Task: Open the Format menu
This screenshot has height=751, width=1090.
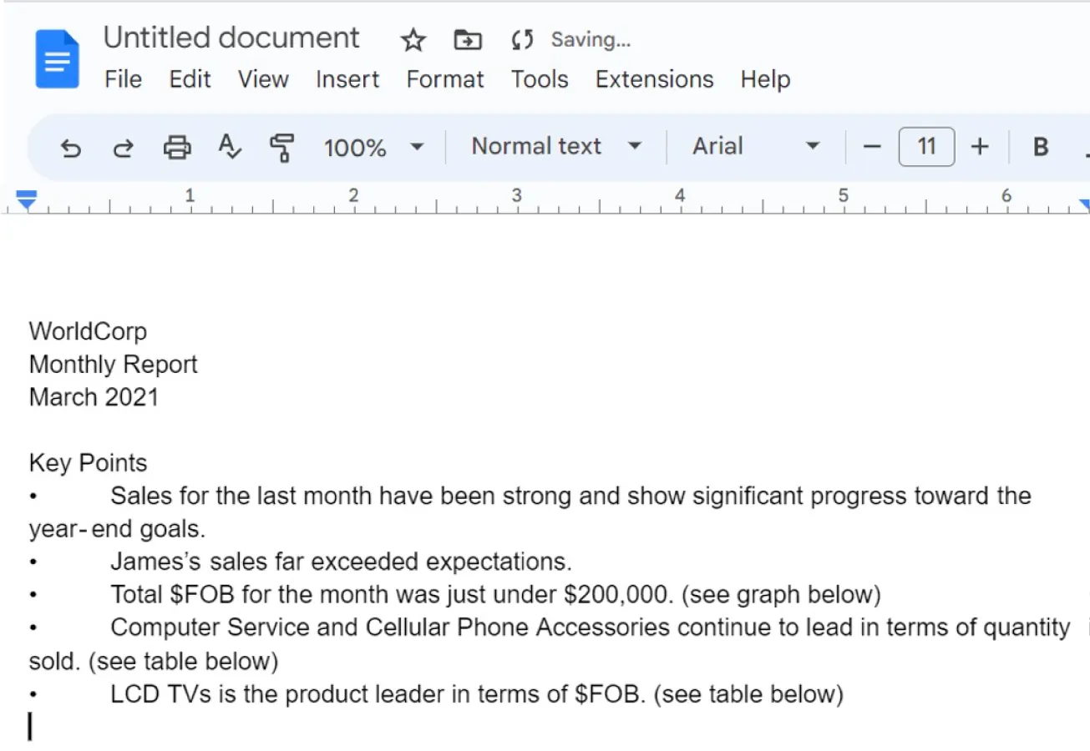Action: (445, 79)
